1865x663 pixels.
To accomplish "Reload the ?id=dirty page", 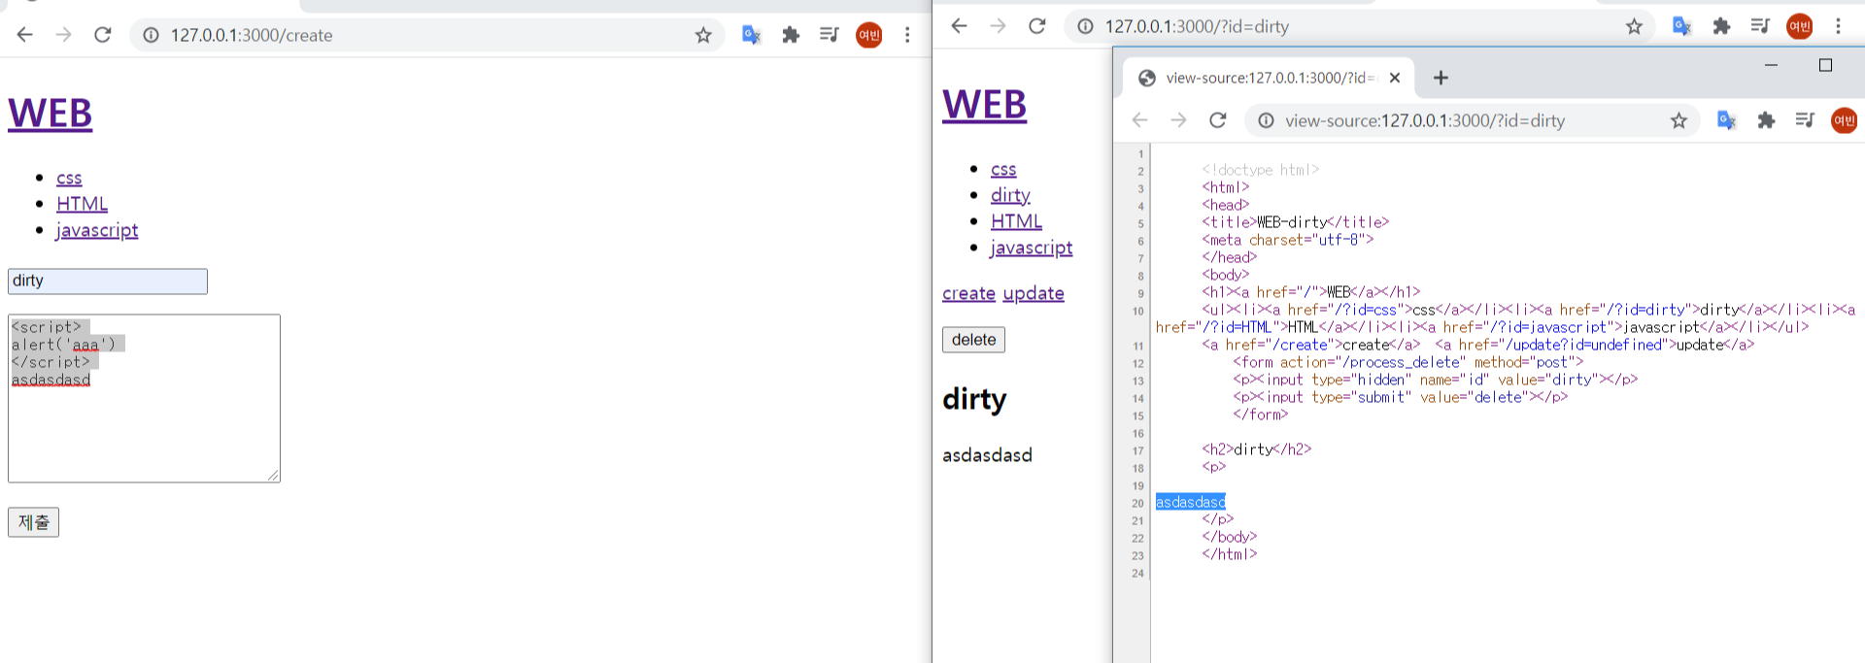I will (1036, 26).
